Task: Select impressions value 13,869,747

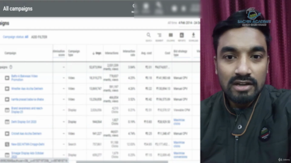Action: coord(95,89)
